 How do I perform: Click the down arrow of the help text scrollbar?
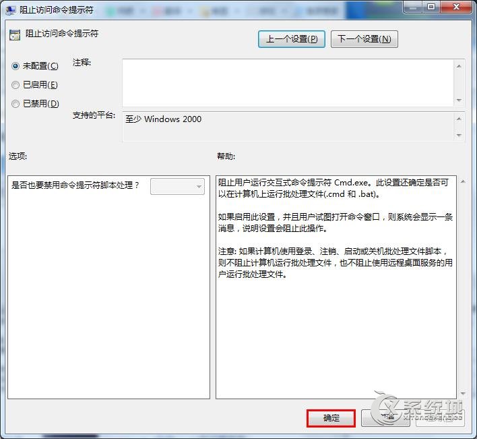point(463,394)
